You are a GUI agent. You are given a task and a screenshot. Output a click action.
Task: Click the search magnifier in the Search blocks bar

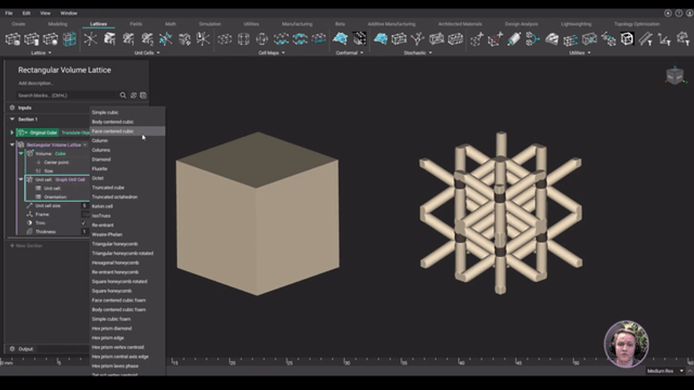(x=123, y=95)
